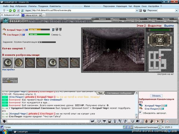Open the Поединки menu in menu bar
The image size is (179, 134).
coord(43,6)
